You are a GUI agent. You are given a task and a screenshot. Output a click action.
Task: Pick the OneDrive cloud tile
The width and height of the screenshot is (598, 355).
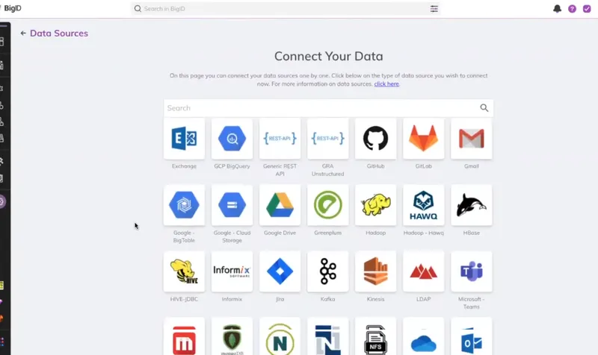coord(424,337)
